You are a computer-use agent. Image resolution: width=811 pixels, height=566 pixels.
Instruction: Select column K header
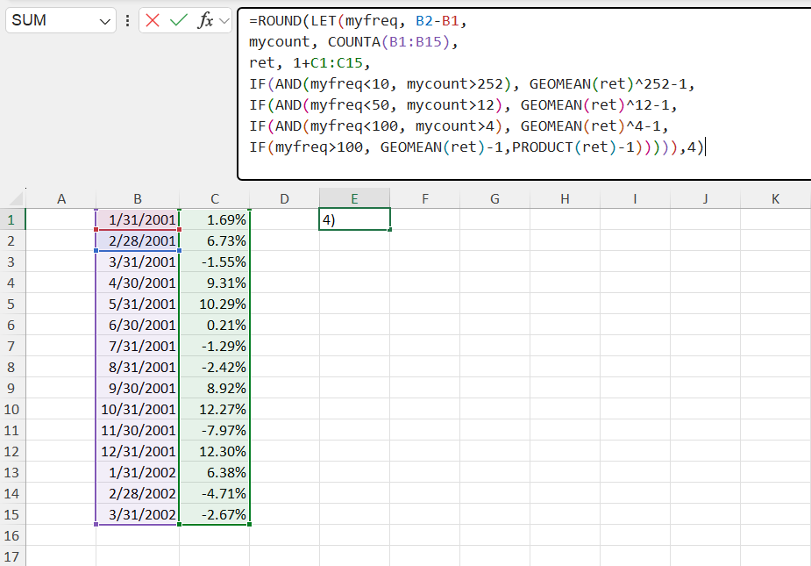pos(775,199)
